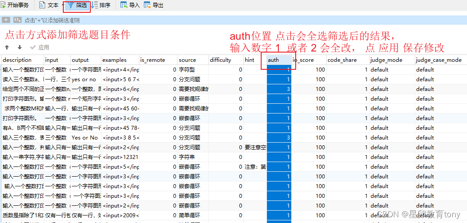Click description cell 给定两个不同的正
This screenshot has width=467, height=223.
(x=23, y=89)
